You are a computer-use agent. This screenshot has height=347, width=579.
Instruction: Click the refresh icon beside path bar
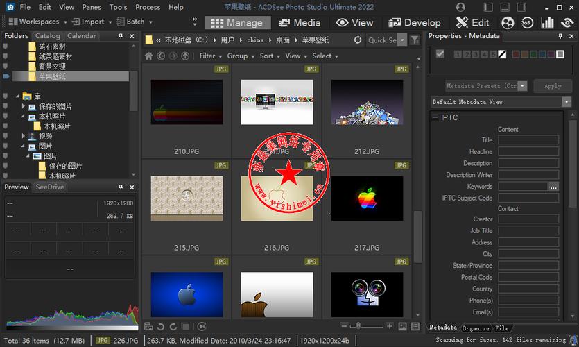[x=358, y=40]
